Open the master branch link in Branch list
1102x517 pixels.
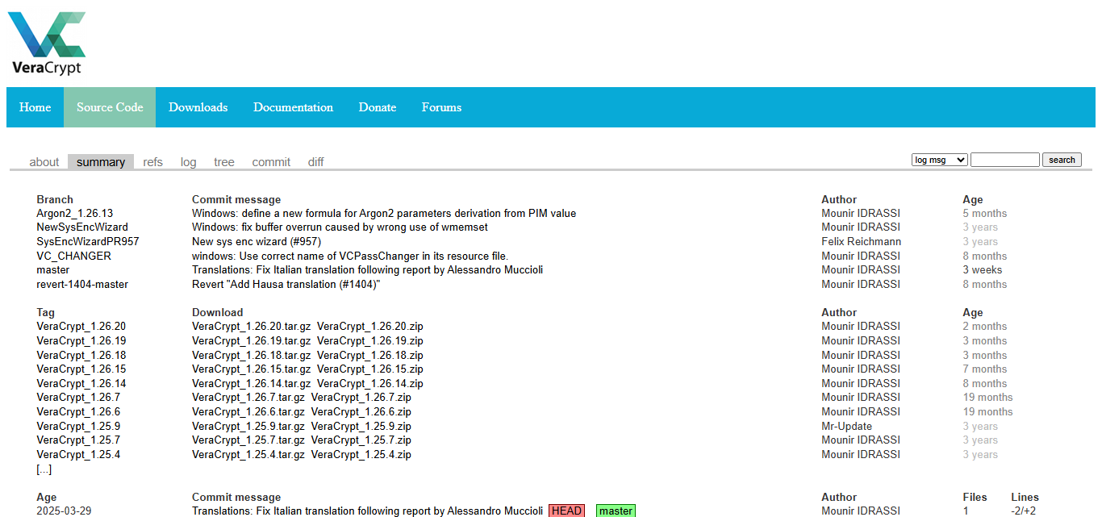coord(53,269)
